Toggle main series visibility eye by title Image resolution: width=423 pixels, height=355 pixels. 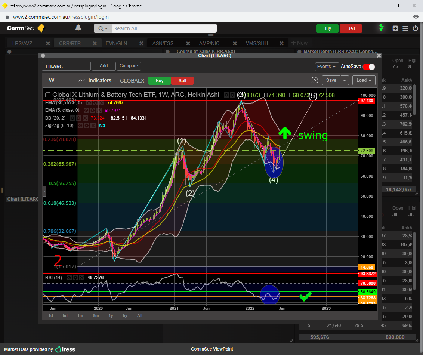click(x=226, y=95)
